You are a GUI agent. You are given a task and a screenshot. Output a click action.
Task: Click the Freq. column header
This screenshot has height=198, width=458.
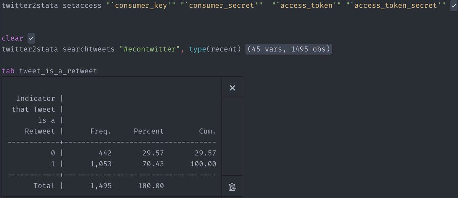101,131
